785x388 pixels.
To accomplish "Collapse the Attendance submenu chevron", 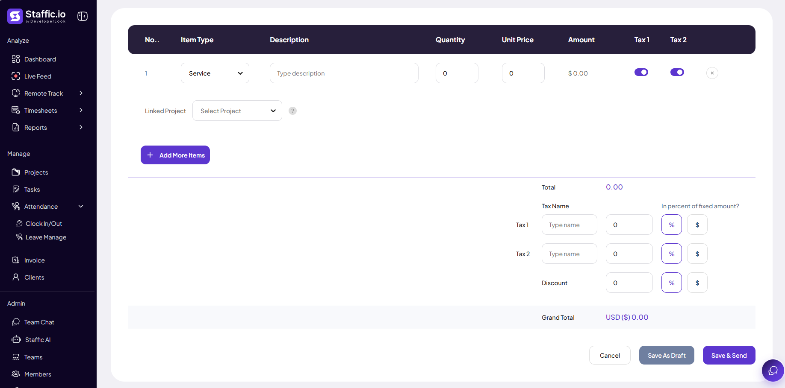I will coord(81,206).
